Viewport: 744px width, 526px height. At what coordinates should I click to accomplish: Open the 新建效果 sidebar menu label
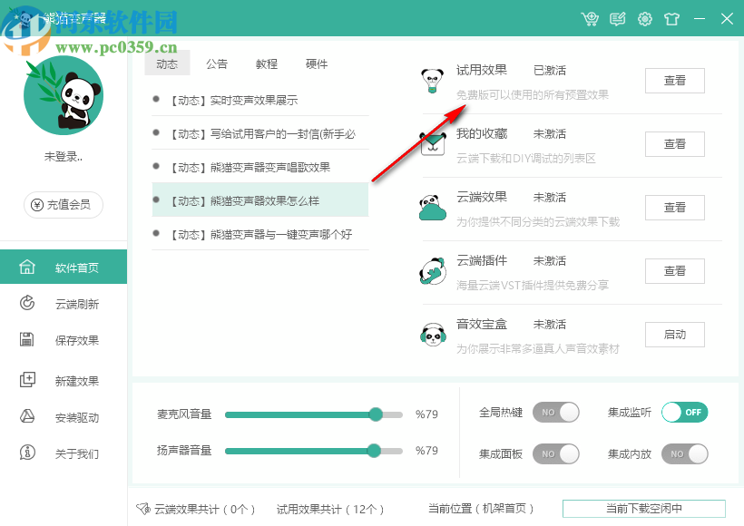tap(77, 381)
